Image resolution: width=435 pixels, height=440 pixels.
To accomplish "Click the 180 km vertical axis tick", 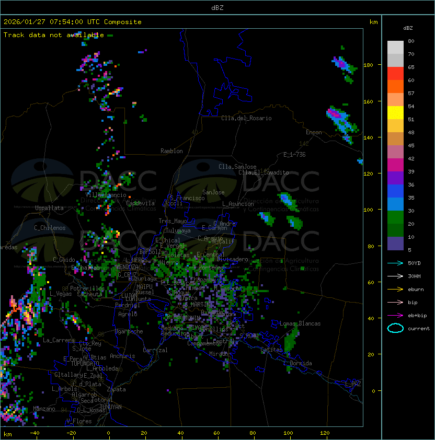I will coord(368,65).
